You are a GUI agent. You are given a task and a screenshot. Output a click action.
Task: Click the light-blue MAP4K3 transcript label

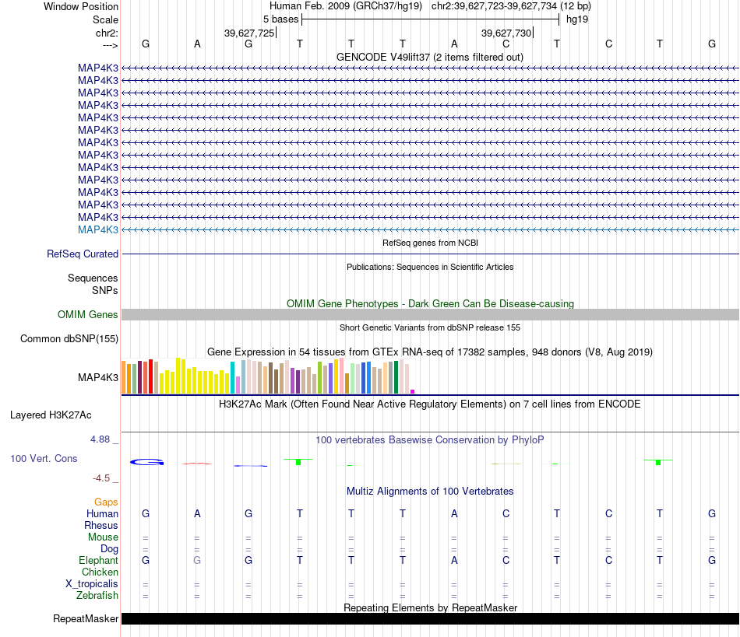(x=97, y=230)
